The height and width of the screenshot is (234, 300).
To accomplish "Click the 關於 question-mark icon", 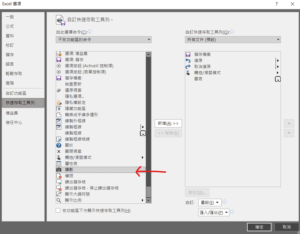I will [x=59, y=145].
